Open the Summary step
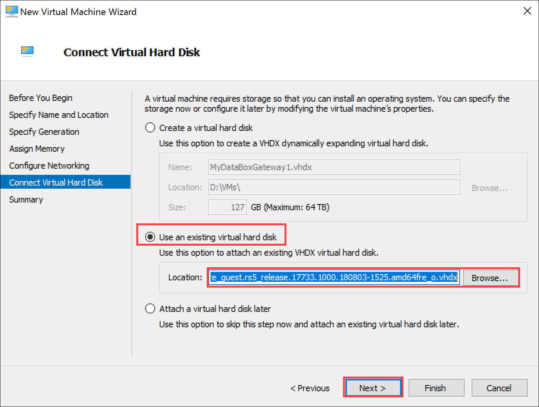The height and width of the screenshot is (407, 539). (26, 199)
